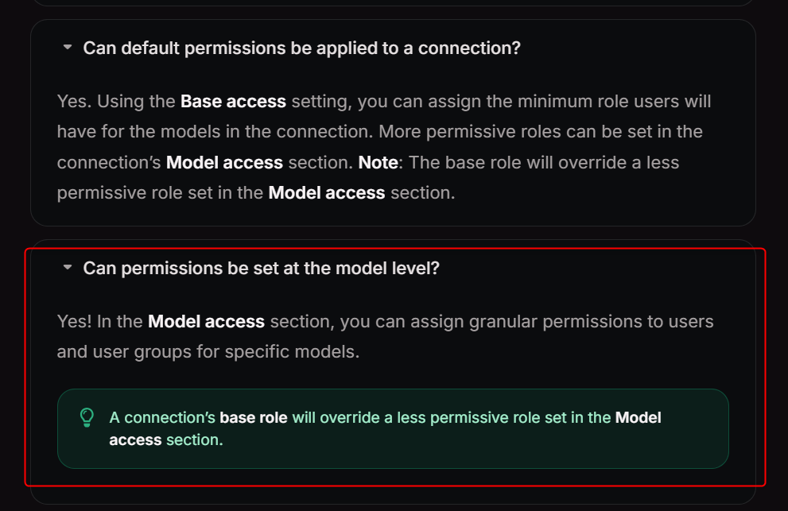The height and width of the screenshot is (511, 788).
Task: Collapse the model level permissions triangle
Action: point(68,268)
